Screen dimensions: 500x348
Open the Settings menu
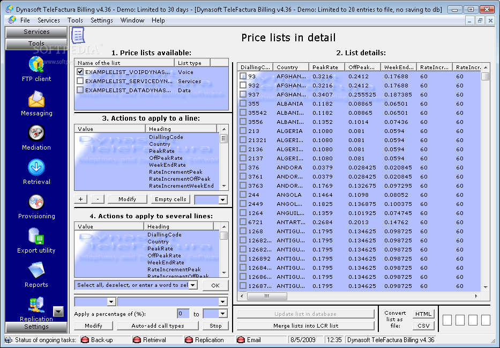pyautogui.click(x=102, y=20)
